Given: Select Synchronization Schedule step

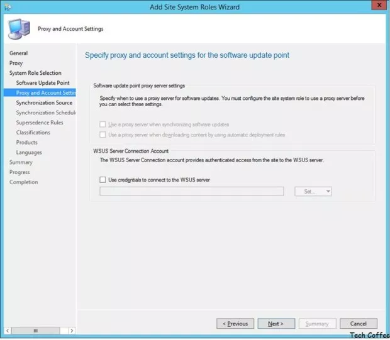Looking at the screenshot, I should pos(45,112).
